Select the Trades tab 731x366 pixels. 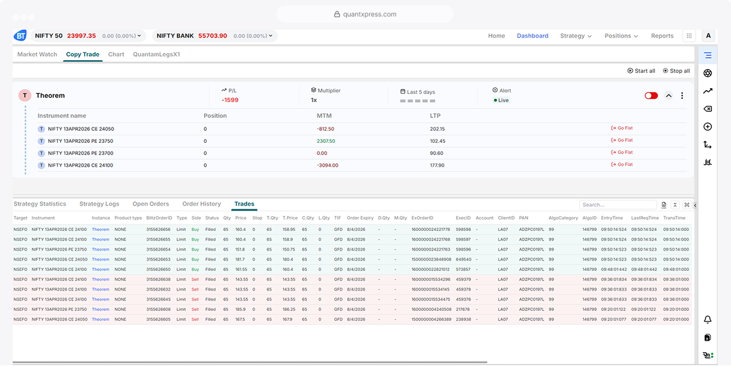244,204
